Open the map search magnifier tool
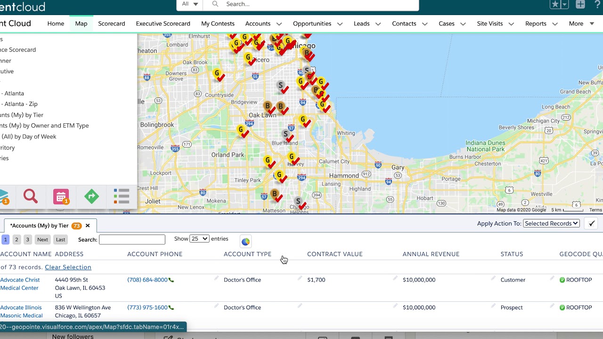The image size is (603, 339). [31, 196]
